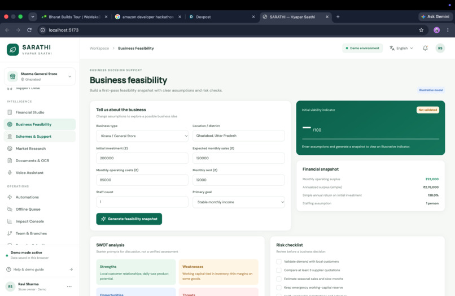Click the Ravi Sharma RS avatar

coord(10,286)
